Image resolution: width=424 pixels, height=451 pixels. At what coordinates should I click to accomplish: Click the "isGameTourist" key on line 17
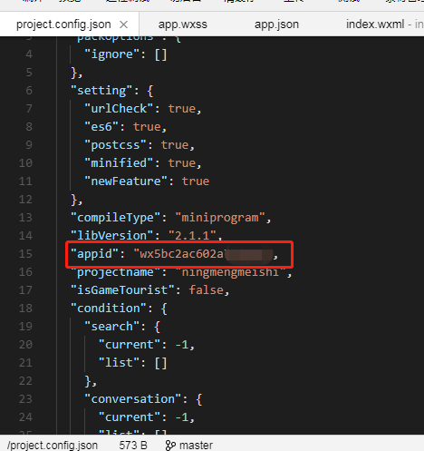(122, 290)
